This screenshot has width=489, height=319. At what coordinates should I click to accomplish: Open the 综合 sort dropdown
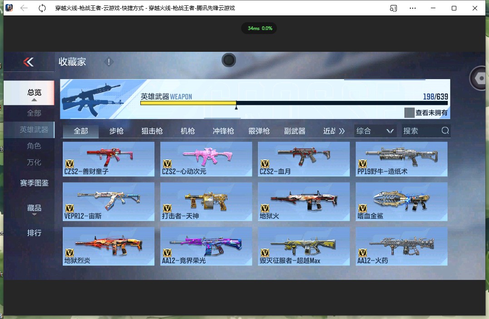(x=375, y=131)
